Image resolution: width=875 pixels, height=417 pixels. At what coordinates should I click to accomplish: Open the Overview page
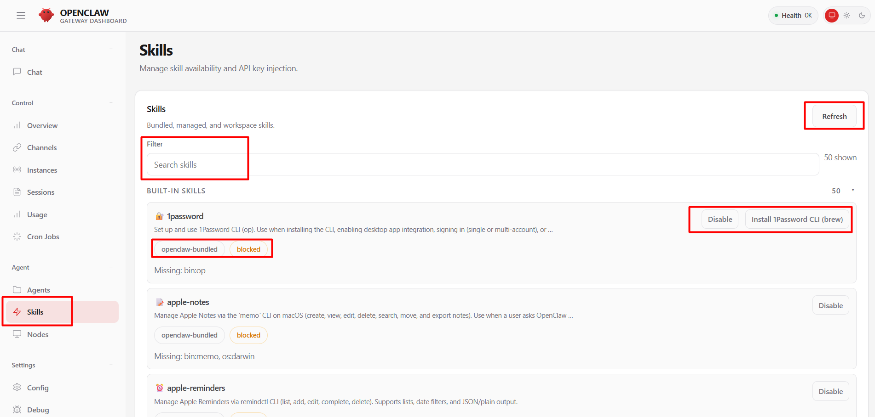point(62,125)
